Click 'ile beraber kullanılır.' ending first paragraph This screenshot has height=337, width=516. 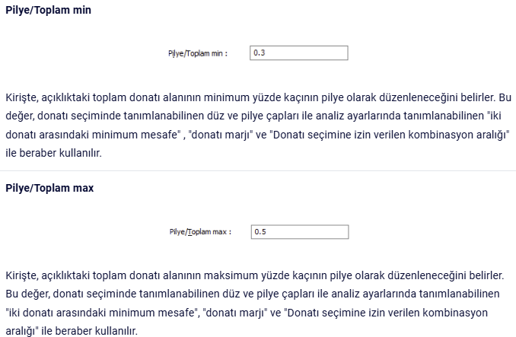[53, 153]
